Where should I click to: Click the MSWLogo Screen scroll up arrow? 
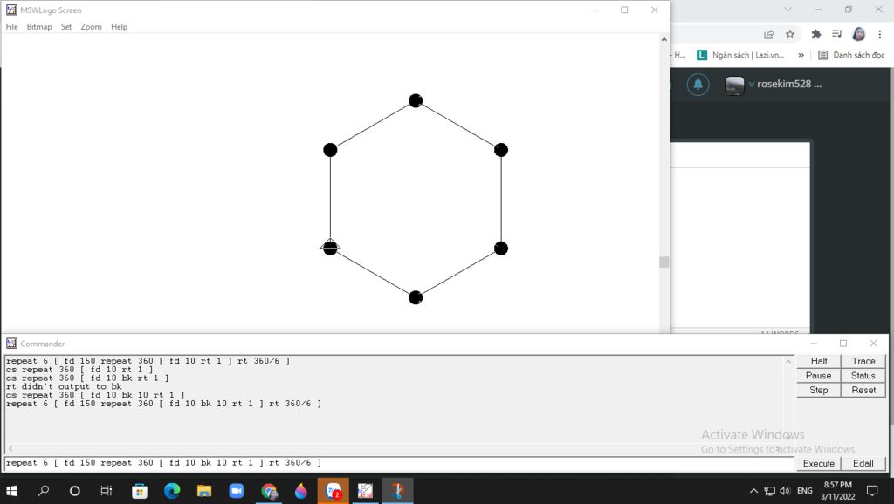point(664,39)
